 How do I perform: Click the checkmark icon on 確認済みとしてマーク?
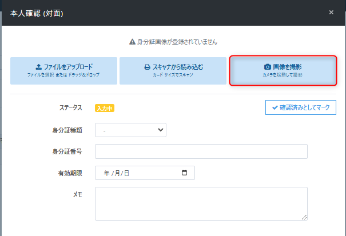pos(275,107)
